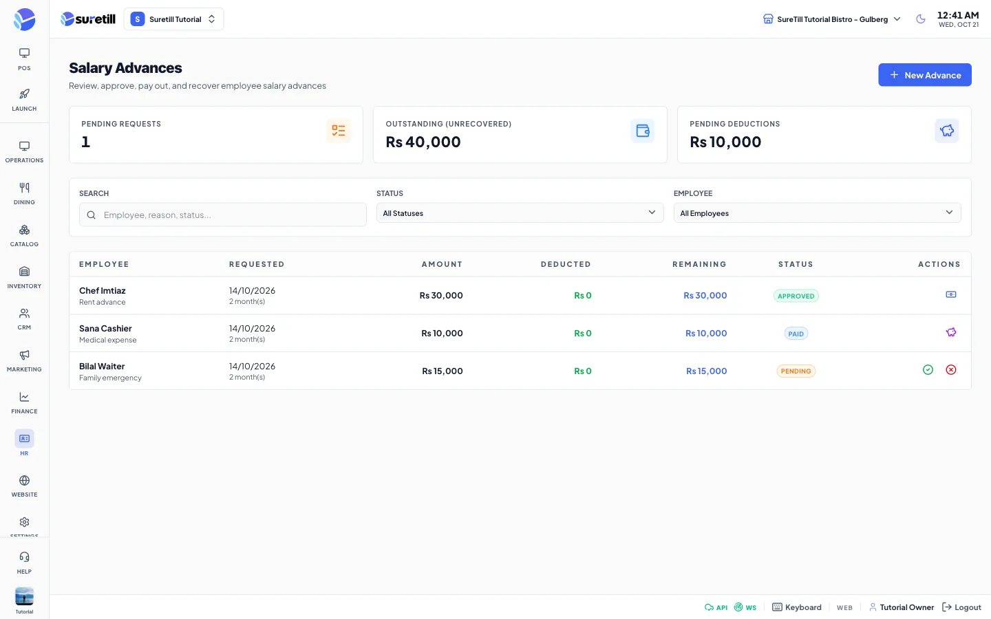The image size is (991, 619).
Task: Reject Bilal Waiter's pending advance
Action: [x=951, y=370]
